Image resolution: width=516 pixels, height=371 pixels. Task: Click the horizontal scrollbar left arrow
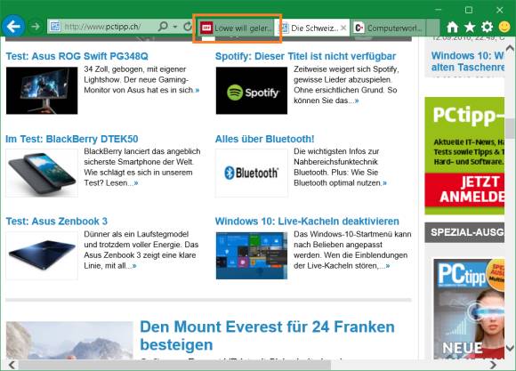12,365
